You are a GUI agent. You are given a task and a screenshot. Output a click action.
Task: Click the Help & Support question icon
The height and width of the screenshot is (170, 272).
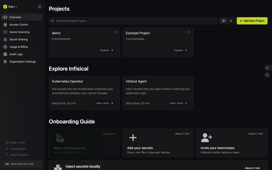coord(7,155)
